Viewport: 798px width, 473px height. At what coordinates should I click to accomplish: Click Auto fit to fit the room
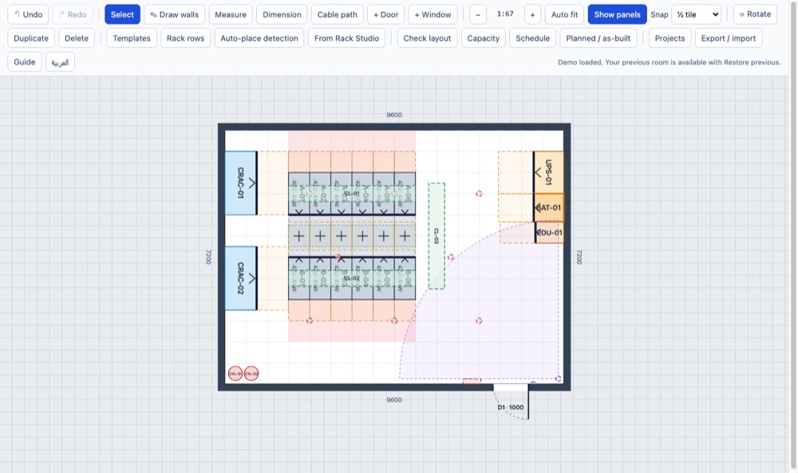pos(564,14)
